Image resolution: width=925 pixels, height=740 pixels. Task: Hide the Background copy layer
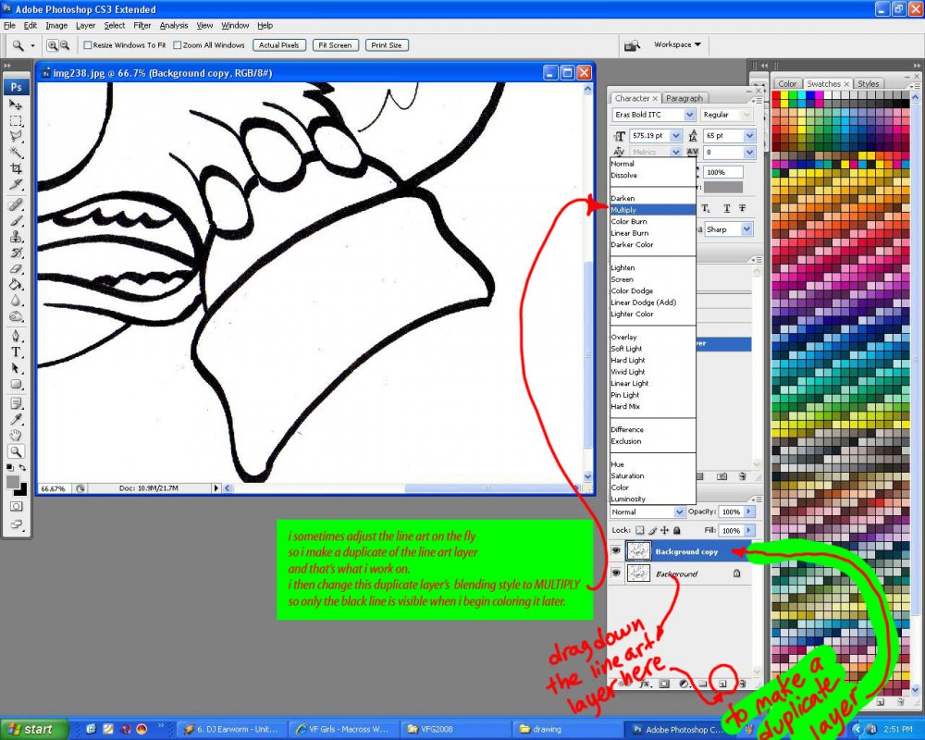tap(616, 551)
